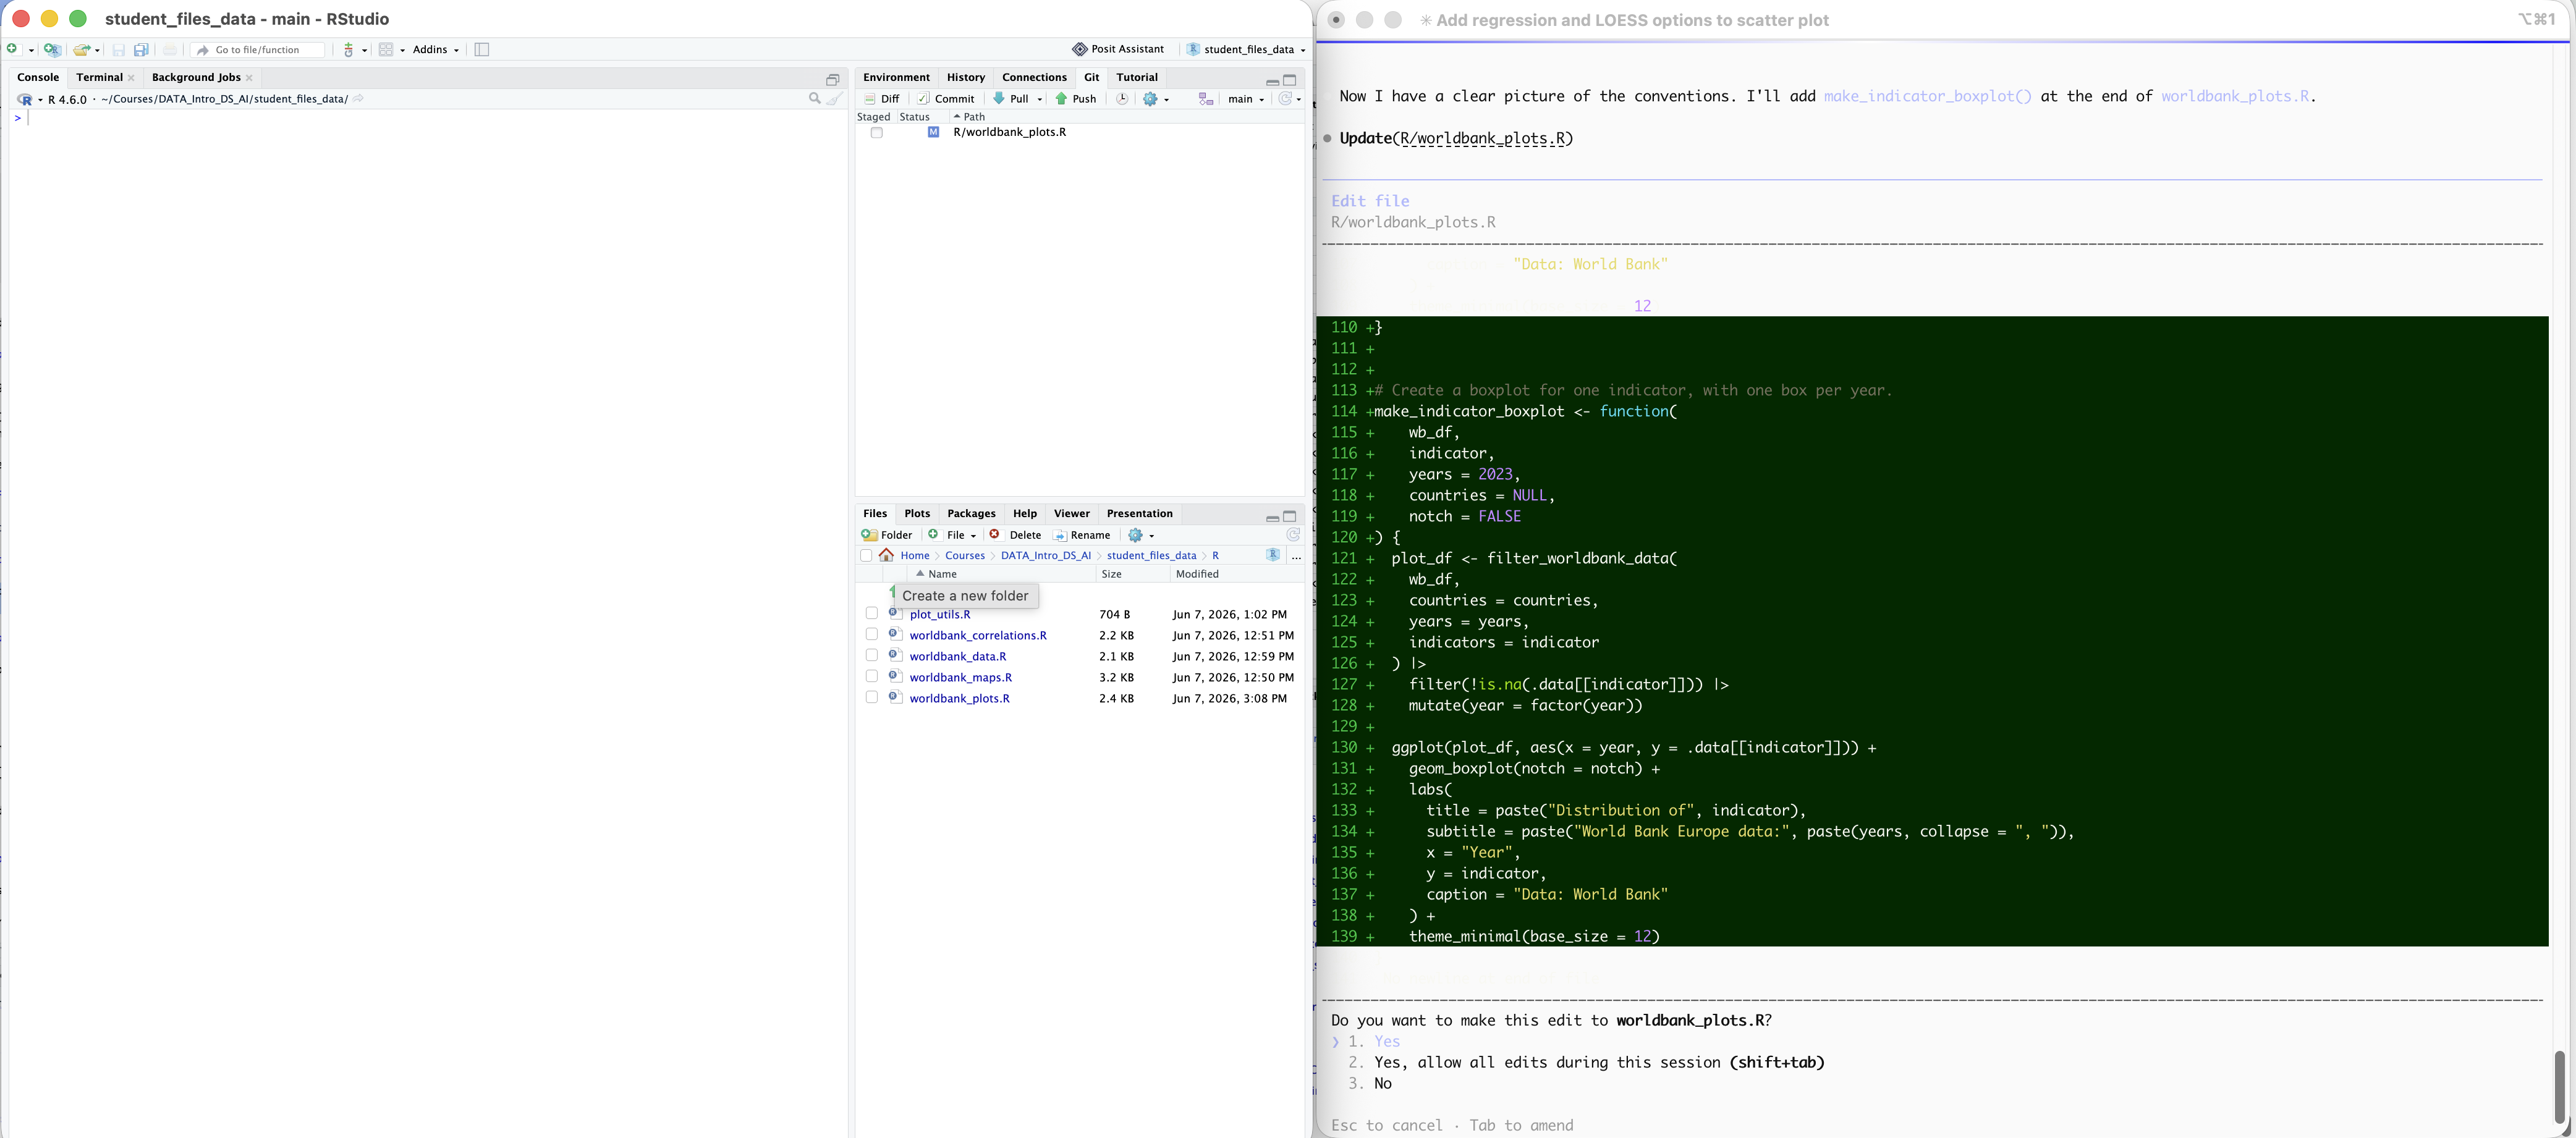The image size is (2576, 1138).
Task: Click the R logo icon in console header
Action: [25, 99]
